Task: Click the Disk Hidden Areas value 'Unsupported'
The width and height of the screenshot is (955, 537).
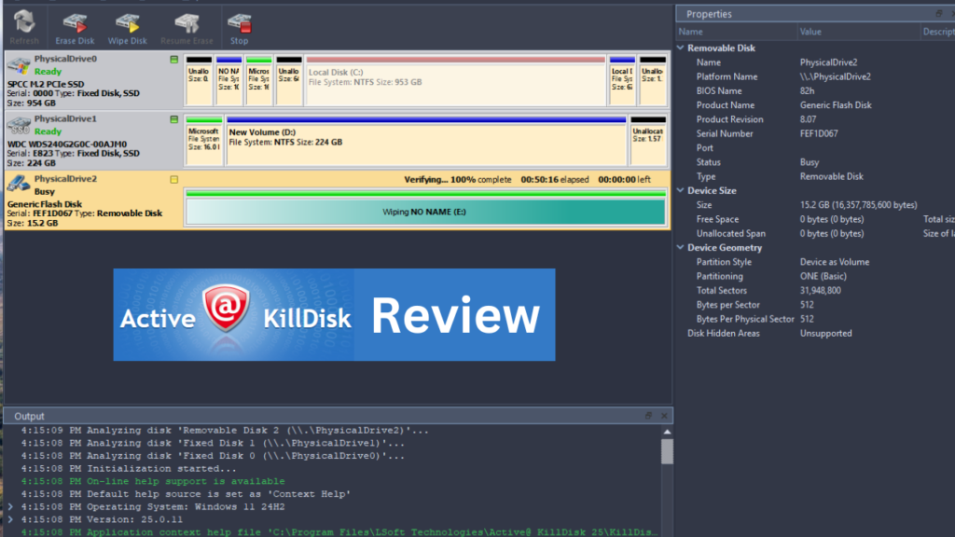Action: click(826, 334)
